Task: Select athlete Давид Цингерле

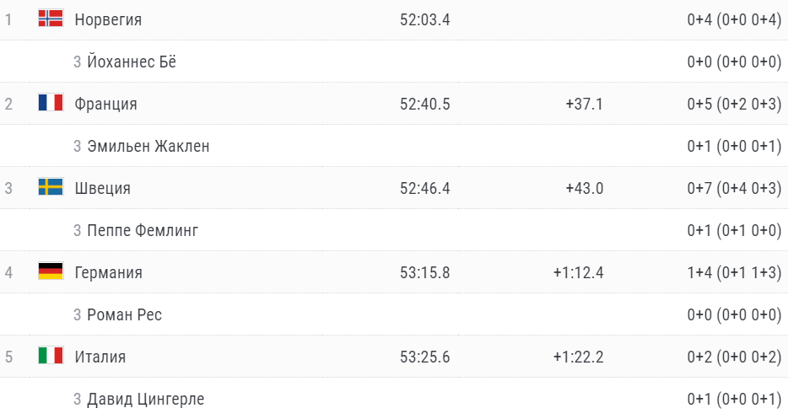Action: click(145, 399)
